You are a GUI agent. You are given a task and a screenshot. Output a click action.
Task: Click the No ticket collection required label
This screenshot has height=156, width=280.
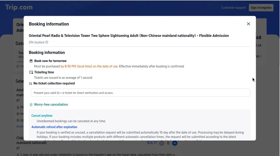point(54,83)
